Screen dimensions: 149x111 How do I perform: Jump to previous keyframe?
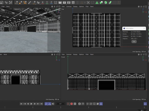point(25,104)
